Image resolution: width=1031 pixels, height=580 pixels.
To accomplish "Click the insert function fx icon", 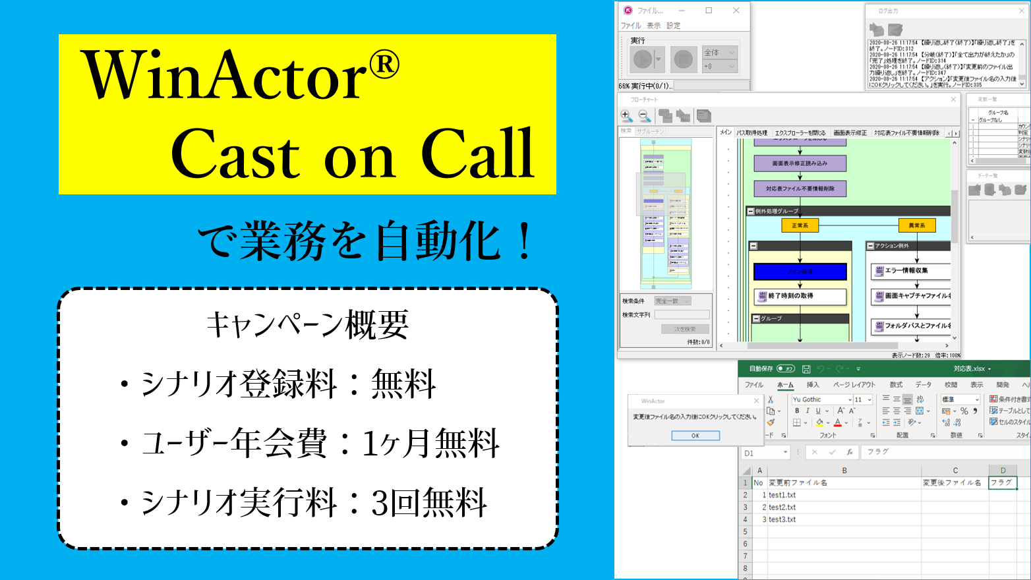I will coord(850,452).
